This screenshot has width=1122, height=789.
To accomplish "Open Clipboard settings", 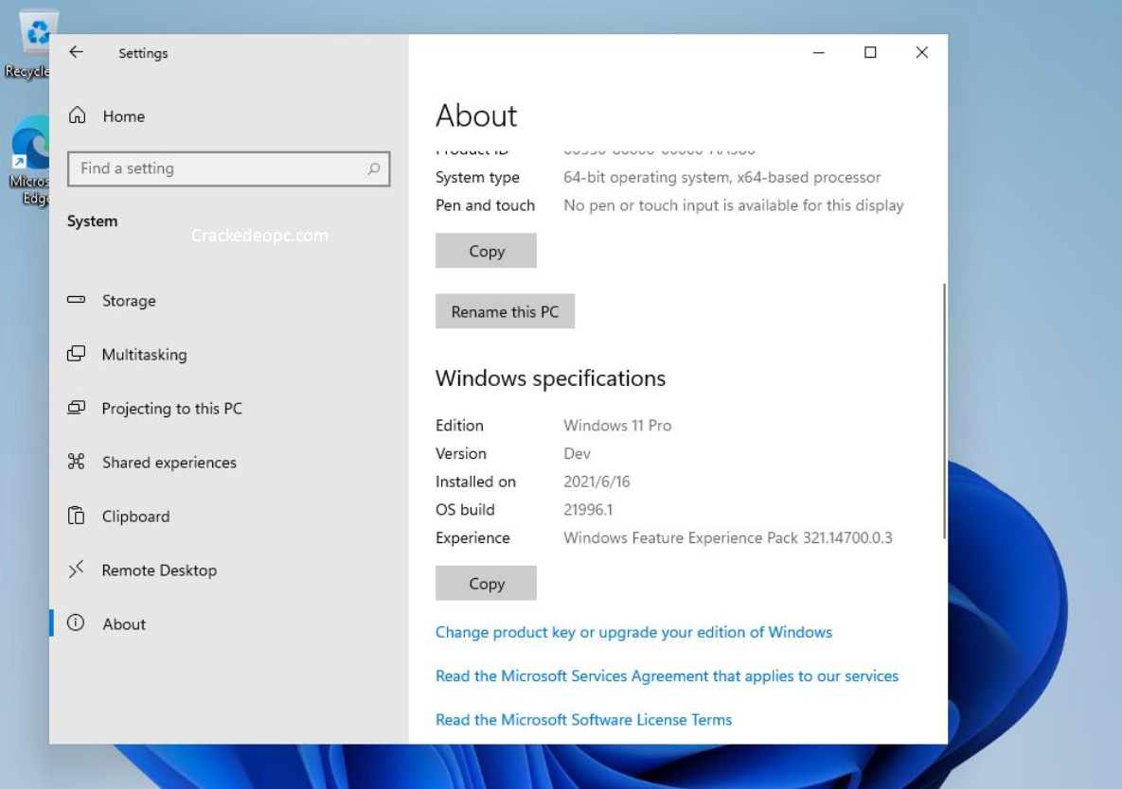I will 135,516.
